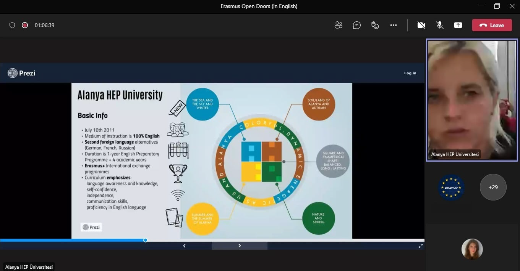
Task: Select the Alanya HEP Üniversitesi video tile
Action: click(x=472, y=100)
